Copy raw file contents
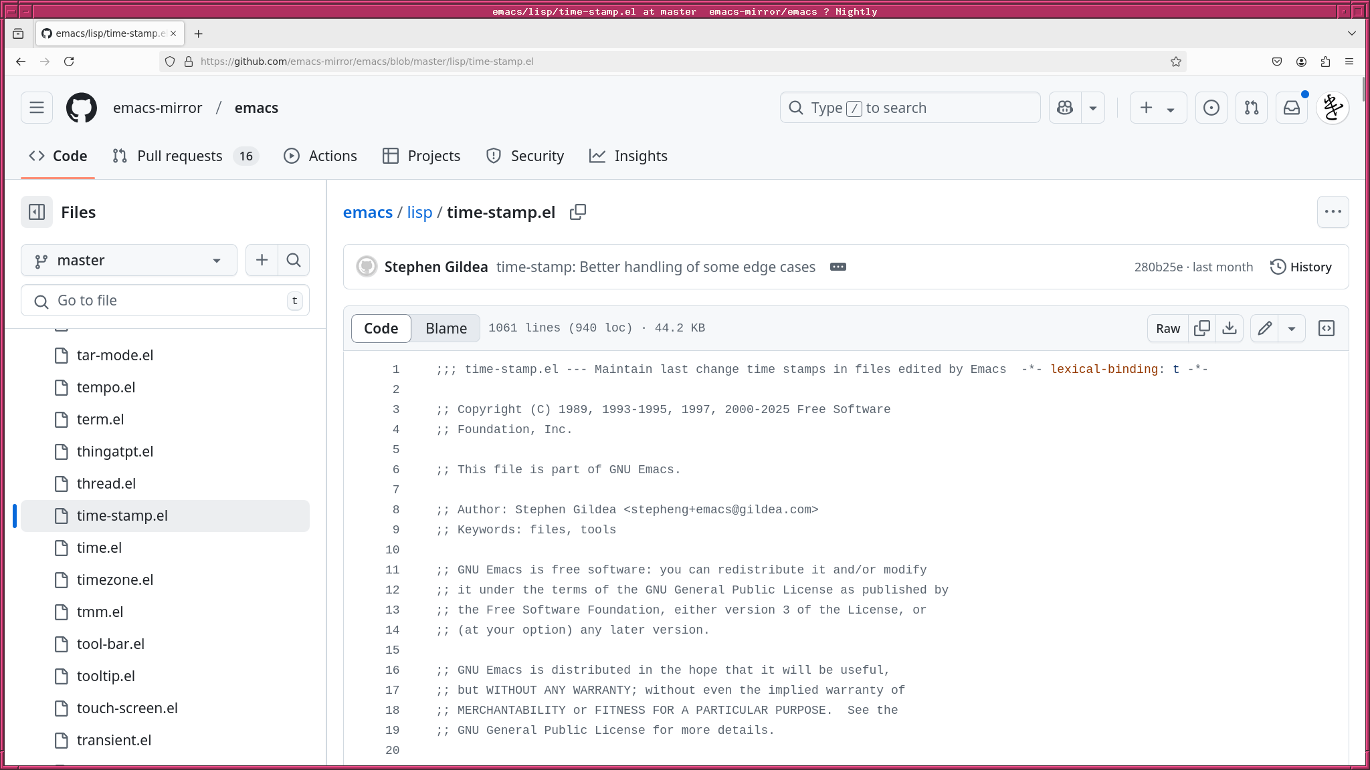This screenshot has height=770, width=1370. click(x=1201, y=328)
